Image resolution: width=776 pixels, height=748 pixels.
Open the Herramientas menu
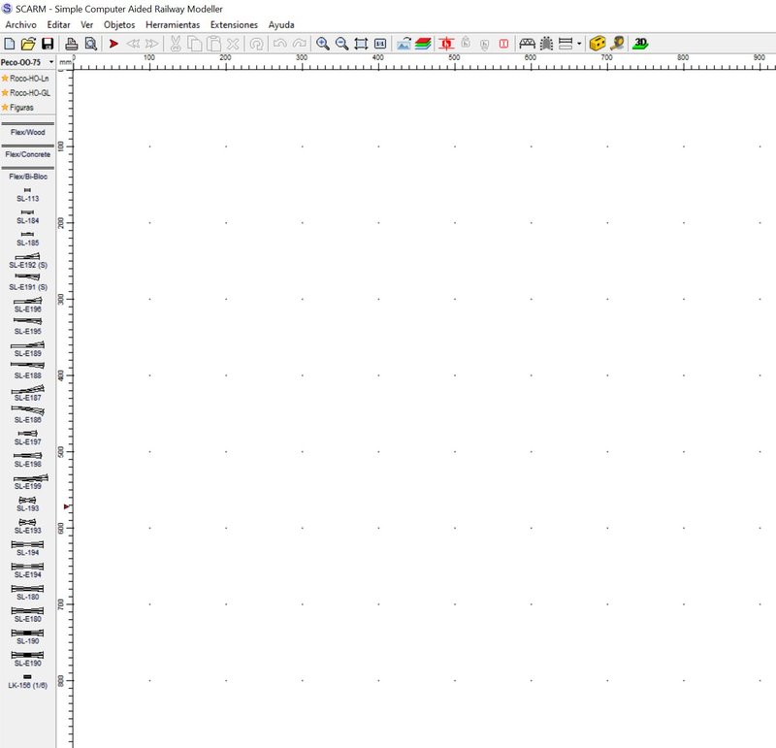pos(173,25)
